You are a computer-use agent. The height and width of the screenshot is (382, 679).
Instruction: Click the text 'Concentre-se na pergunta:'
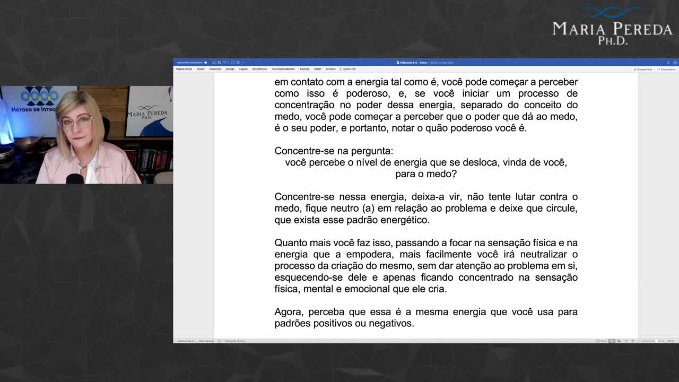point(334,151)
